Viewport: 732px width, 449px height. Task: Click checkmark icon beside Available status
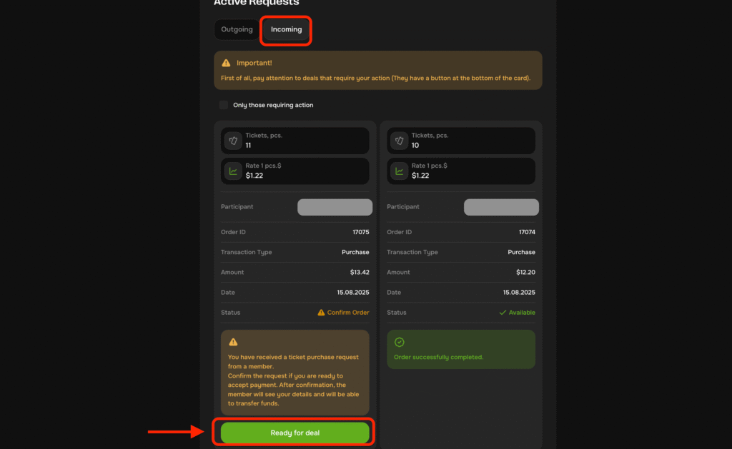[x=503, y=313]
